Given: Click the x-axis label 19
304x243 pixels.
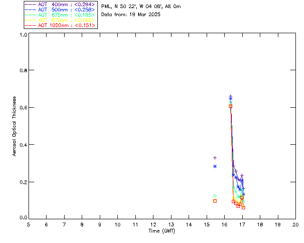Looking at the screenshot, I should point(278,224).
